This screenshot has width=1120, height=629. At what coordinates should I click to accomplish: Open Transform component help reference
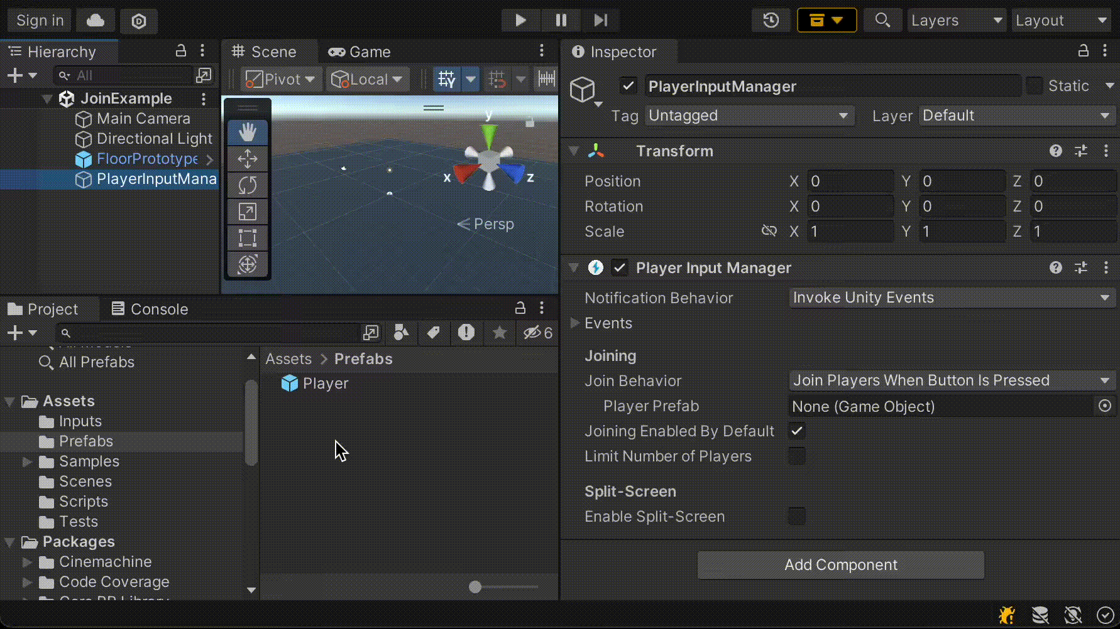pos(1056,151)
